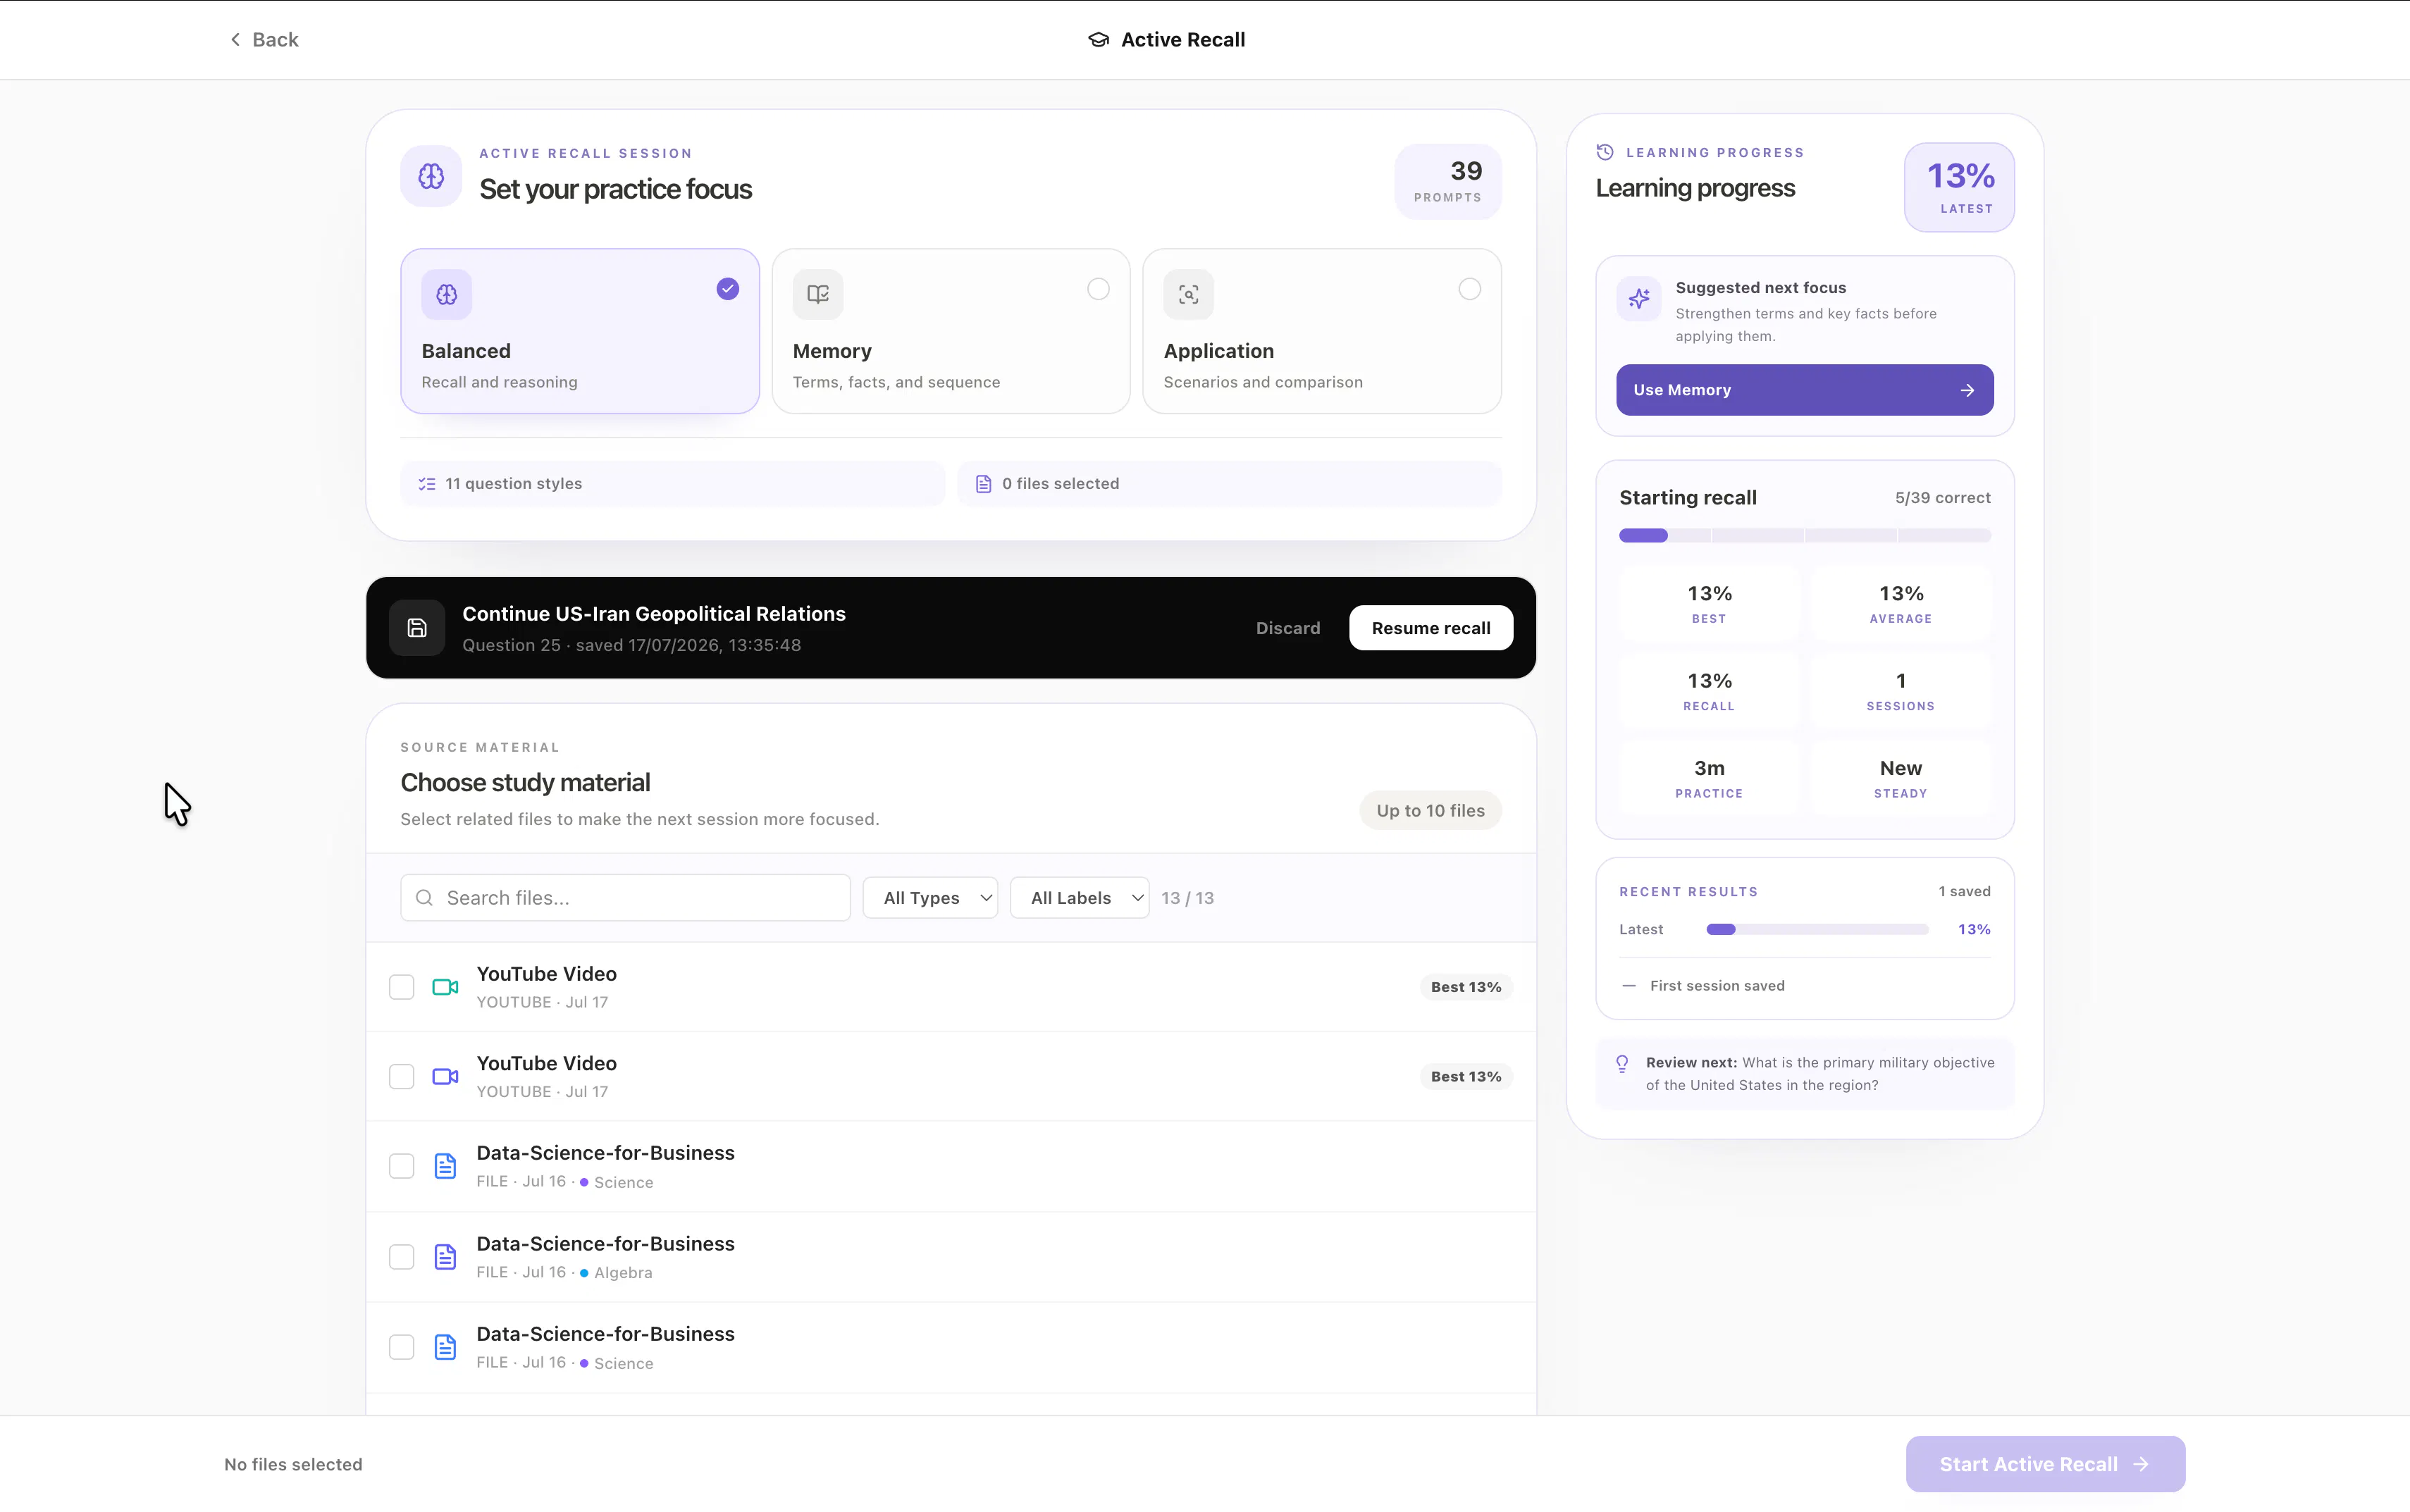The image size is (2410, 1512).
Task: Click the 5/39 correct text
Action: point(1942,498)
